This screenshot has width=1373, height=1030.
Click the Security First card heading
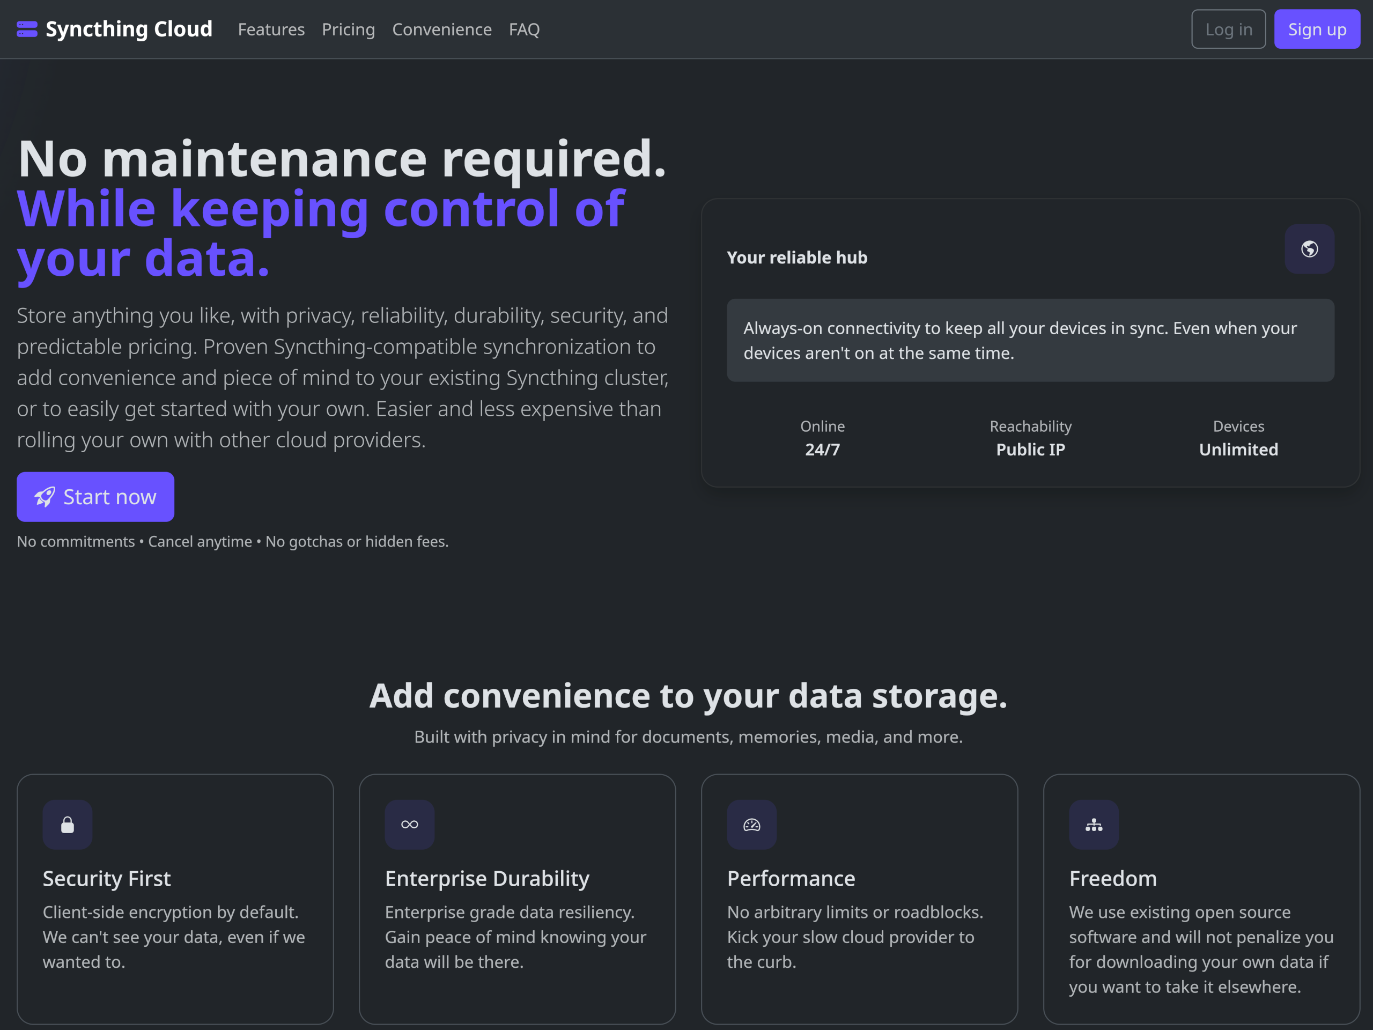(106, 879)
